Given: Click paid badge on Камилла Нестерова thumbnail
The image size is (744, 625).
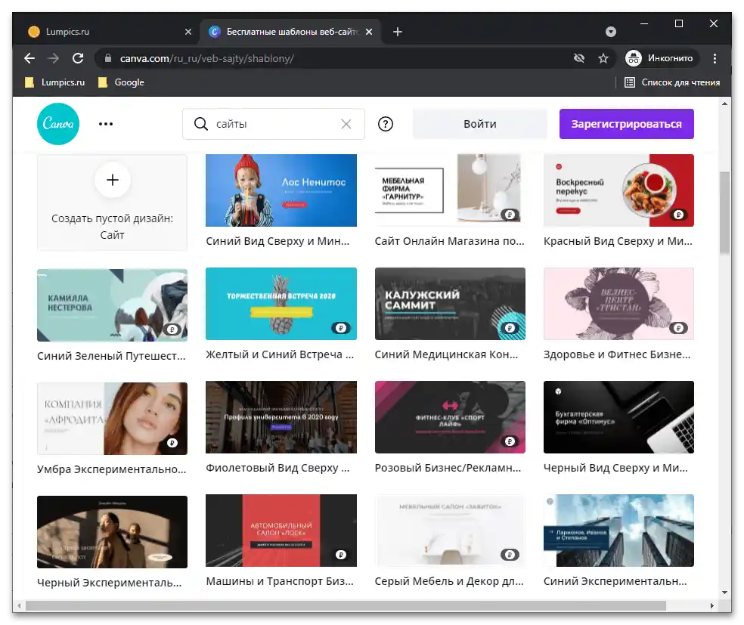Looking at the screenshot, I should point(172,329).
